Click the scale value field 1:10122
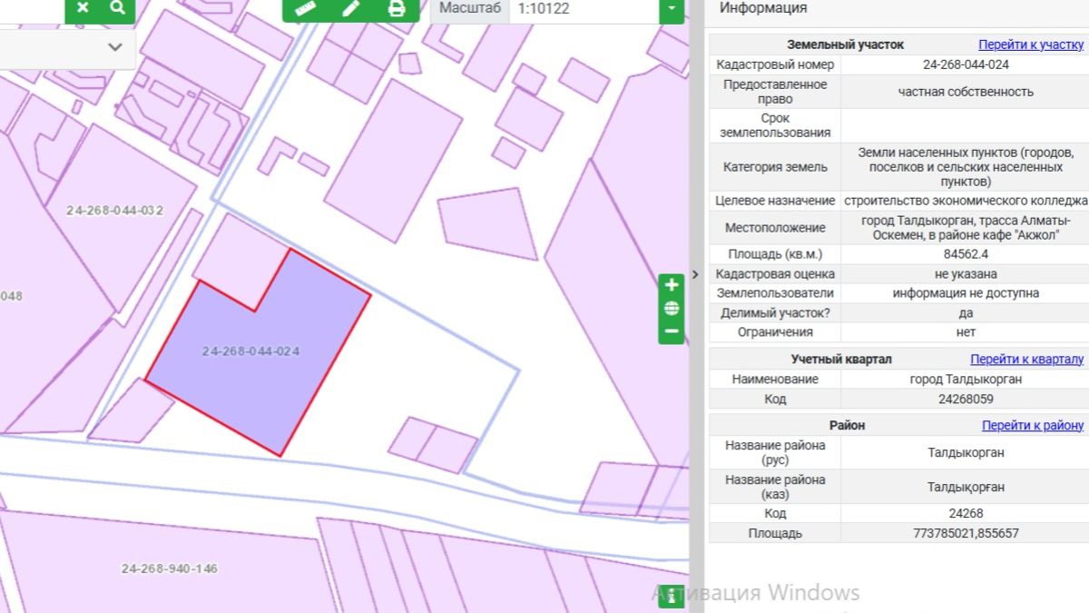The height and width of the screenshot is (613, 1089). (x=581, y=9)
